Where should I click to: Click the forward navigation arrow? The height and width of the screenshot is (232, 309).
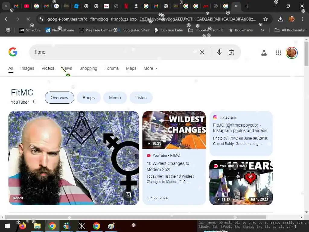(17, 19)
